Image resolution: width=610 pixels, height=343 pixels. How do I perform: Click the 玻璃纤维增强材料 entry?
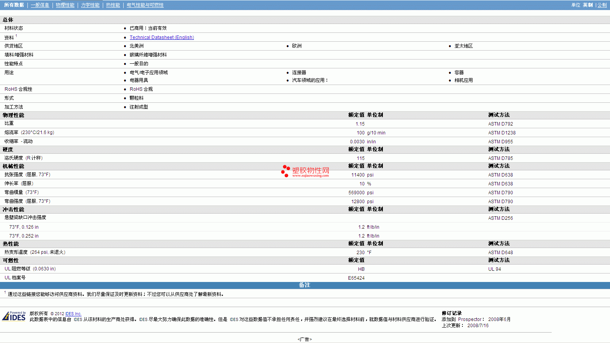[148, 55]
